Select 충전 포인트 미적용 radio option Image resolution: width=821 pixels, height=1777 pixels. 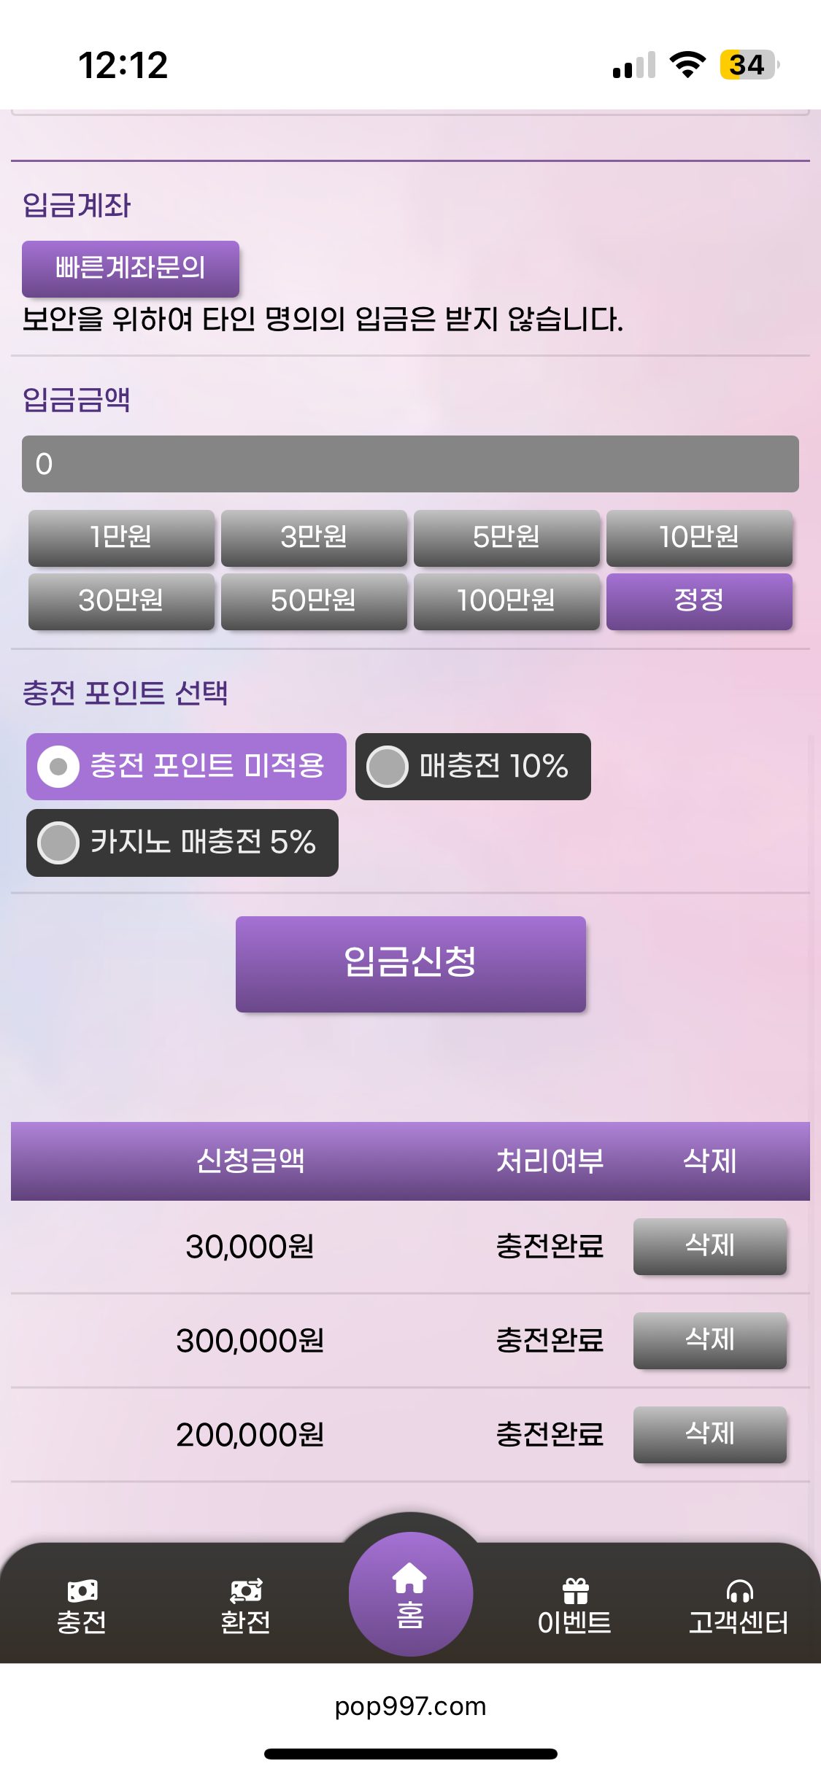click(x=58, y=767)
